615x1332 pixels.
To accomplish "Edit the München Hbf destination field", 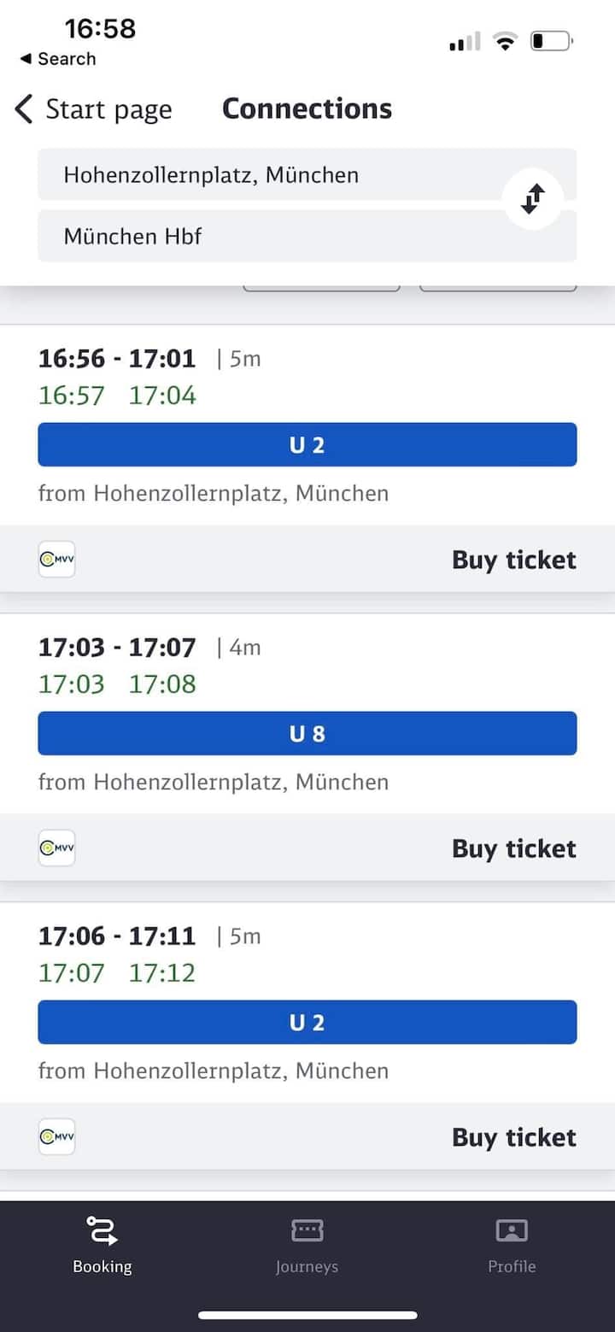I will pyautogui.click(x=265, y=236).
